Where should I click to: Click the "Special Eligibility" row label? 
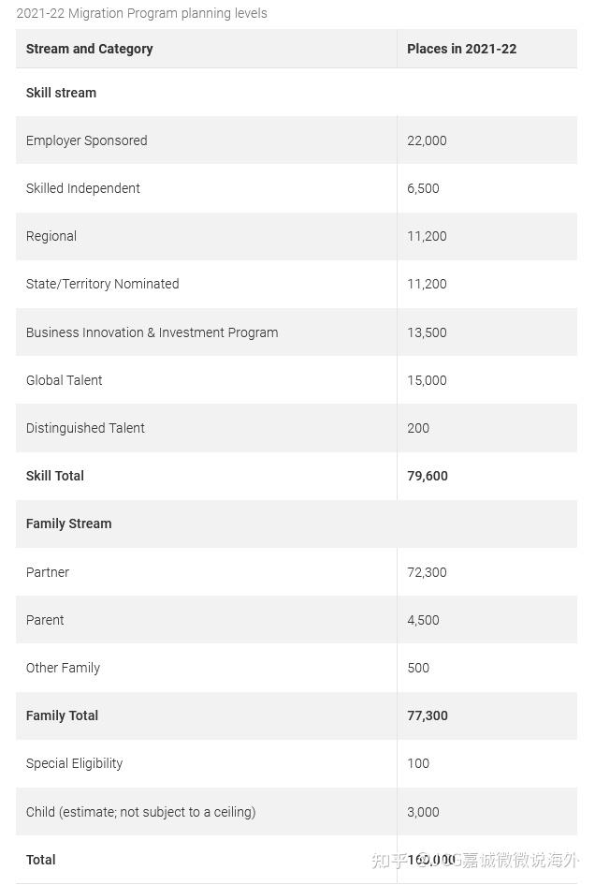(74, 763)
